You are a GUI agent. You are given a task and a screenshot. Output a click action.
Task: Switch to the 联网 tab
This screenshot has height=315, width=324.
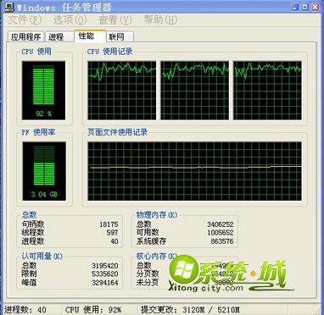(x=120, y=37)
